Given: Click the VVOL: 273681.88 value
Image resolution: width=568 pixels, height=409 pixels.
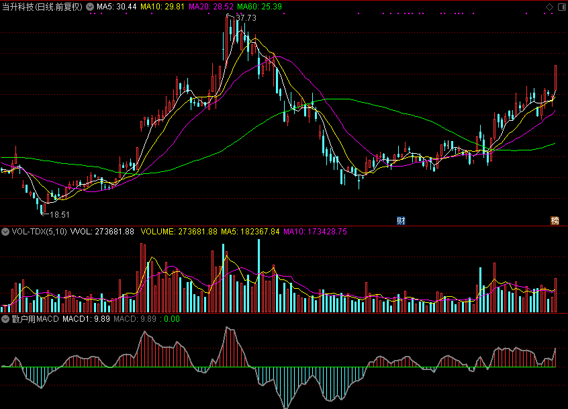Looking at the screenshot, I should point(102,232).
